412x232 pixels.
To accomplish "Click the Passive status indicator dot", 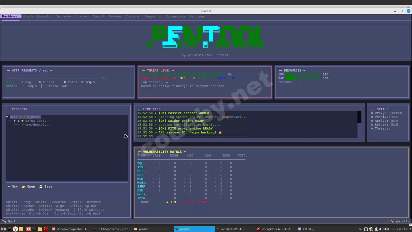I will (x=372, y=117).
